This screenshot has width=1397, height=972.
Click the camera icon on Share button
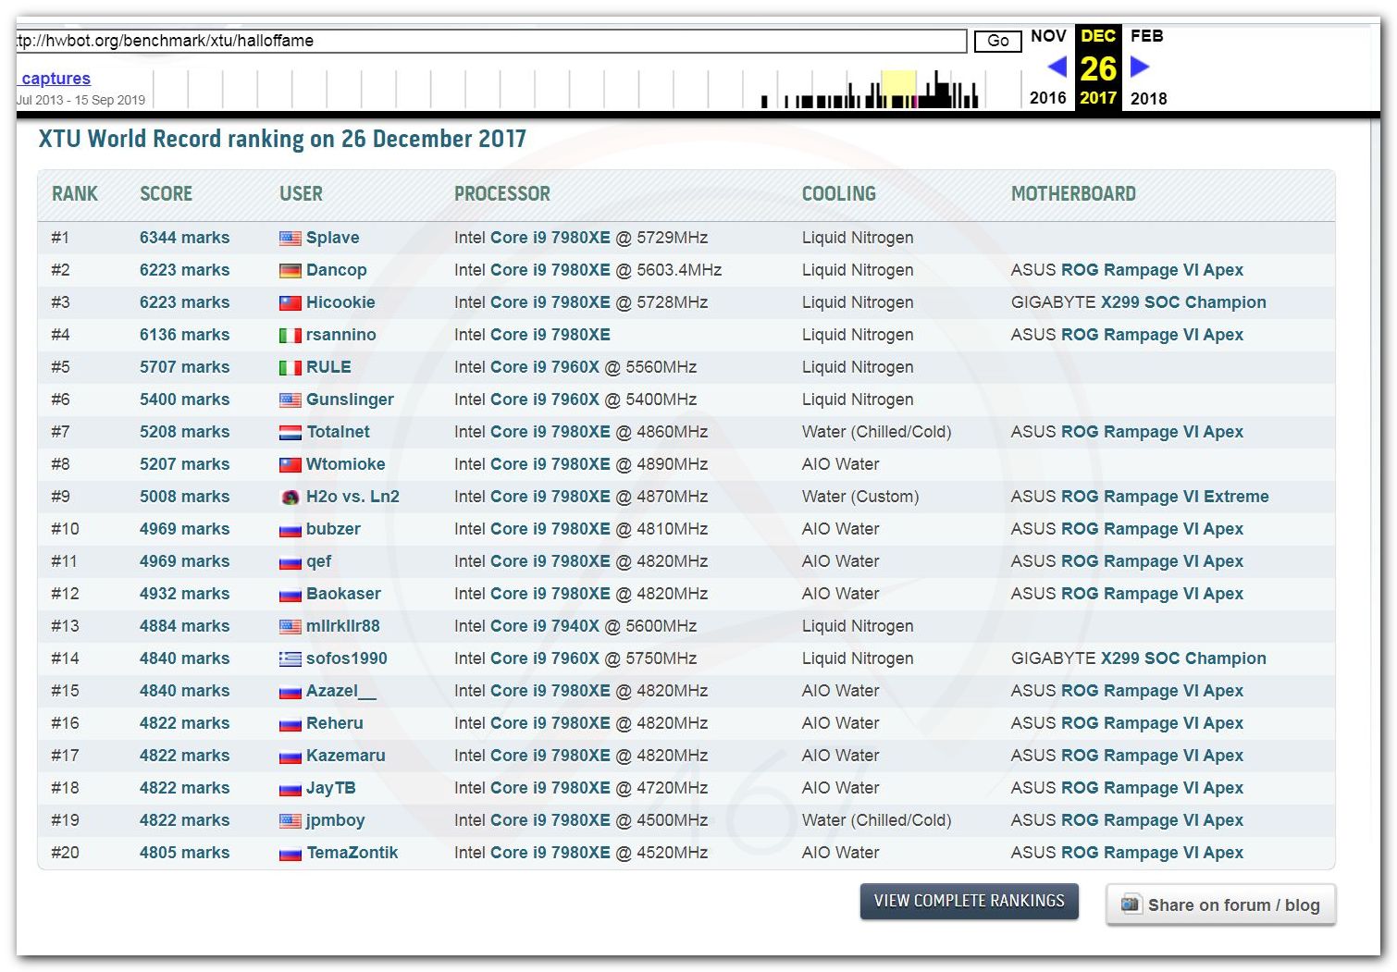1130,904
